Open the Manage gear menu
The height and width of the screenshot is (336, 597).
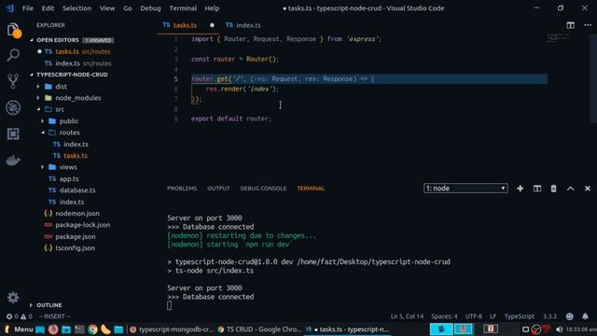pos(13,297)
